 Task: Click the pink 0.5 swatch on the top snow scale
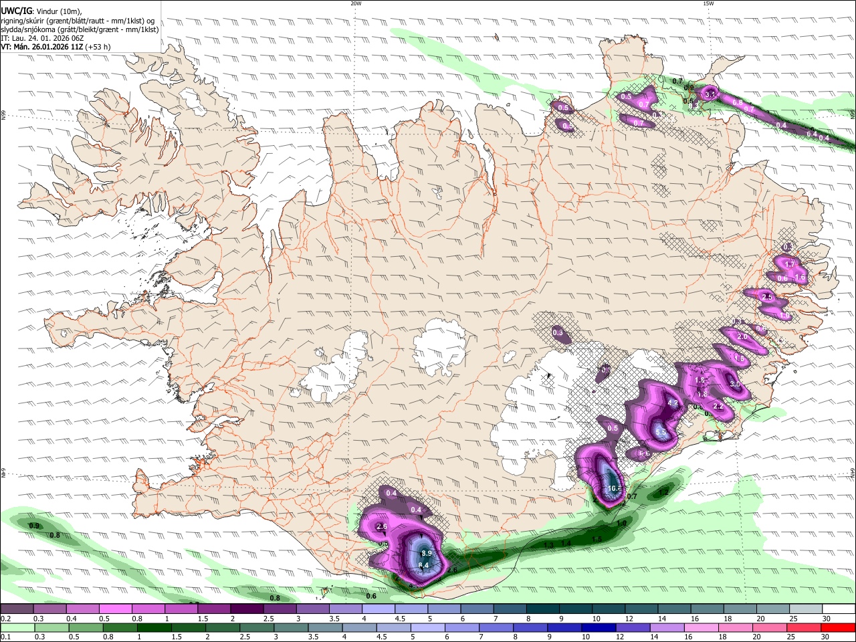click(x=115, y=609)
